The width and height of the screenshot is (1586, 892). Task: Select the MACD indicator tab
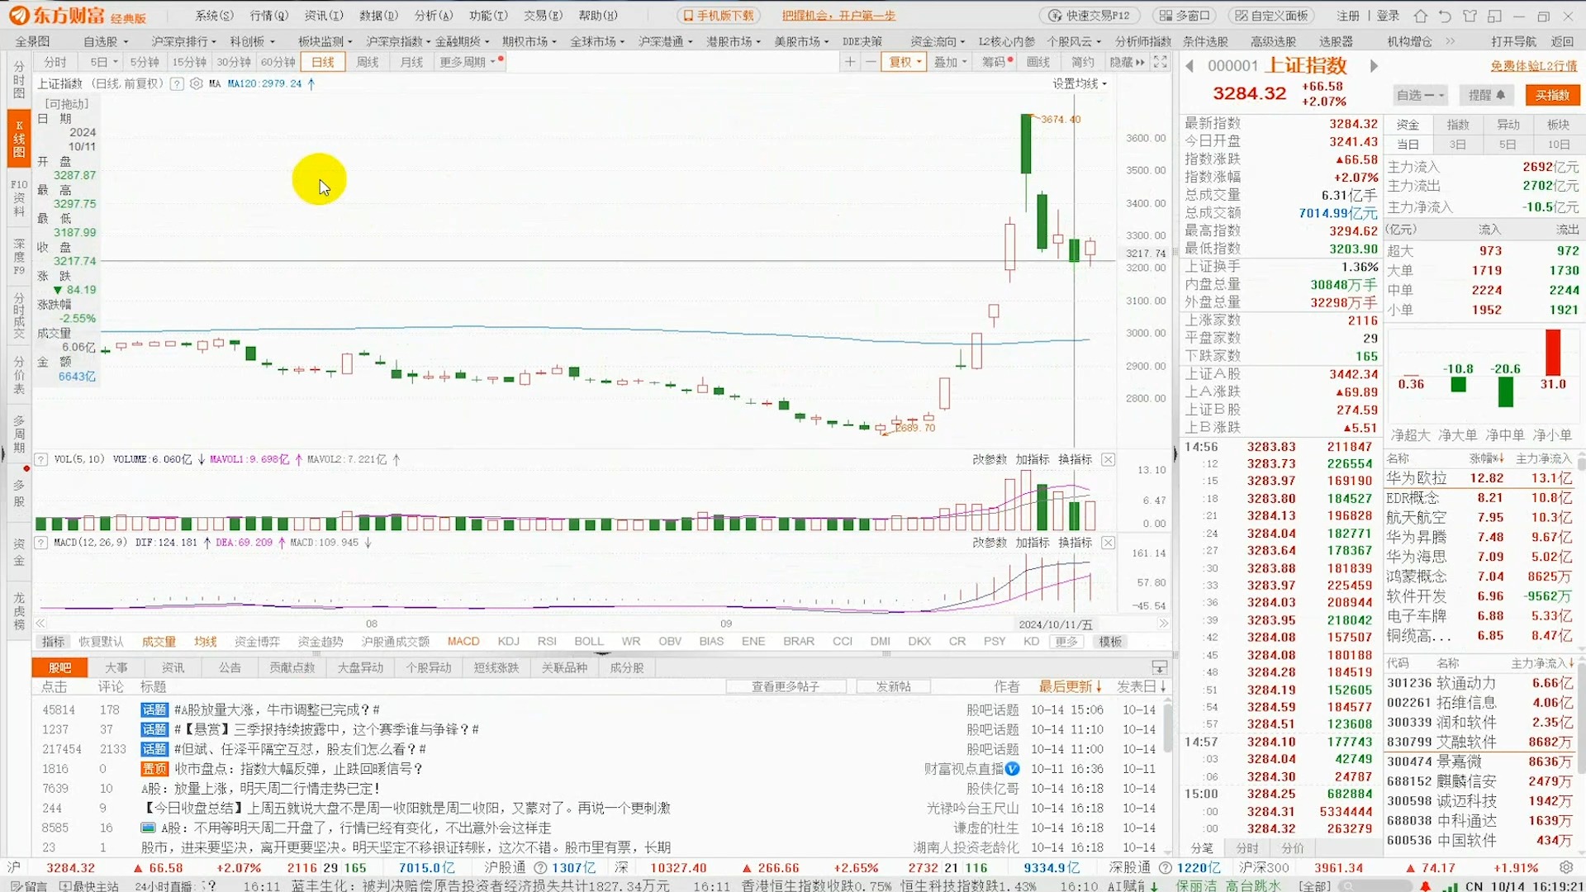463,642
